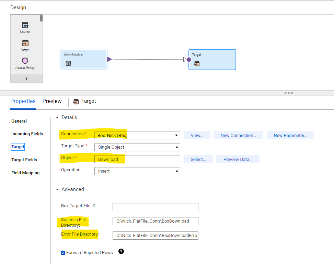This screenshot has height=264, width=334.
Task: Select the downloadcsv node on canvas
Action: point(84,59)
